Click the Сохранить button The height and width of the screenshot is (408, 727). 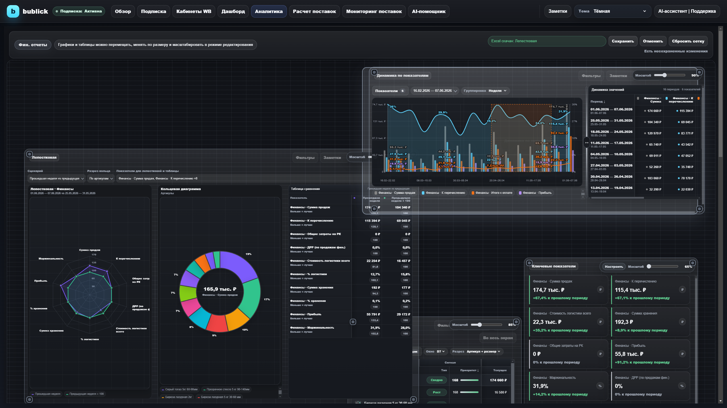point(623,41)
